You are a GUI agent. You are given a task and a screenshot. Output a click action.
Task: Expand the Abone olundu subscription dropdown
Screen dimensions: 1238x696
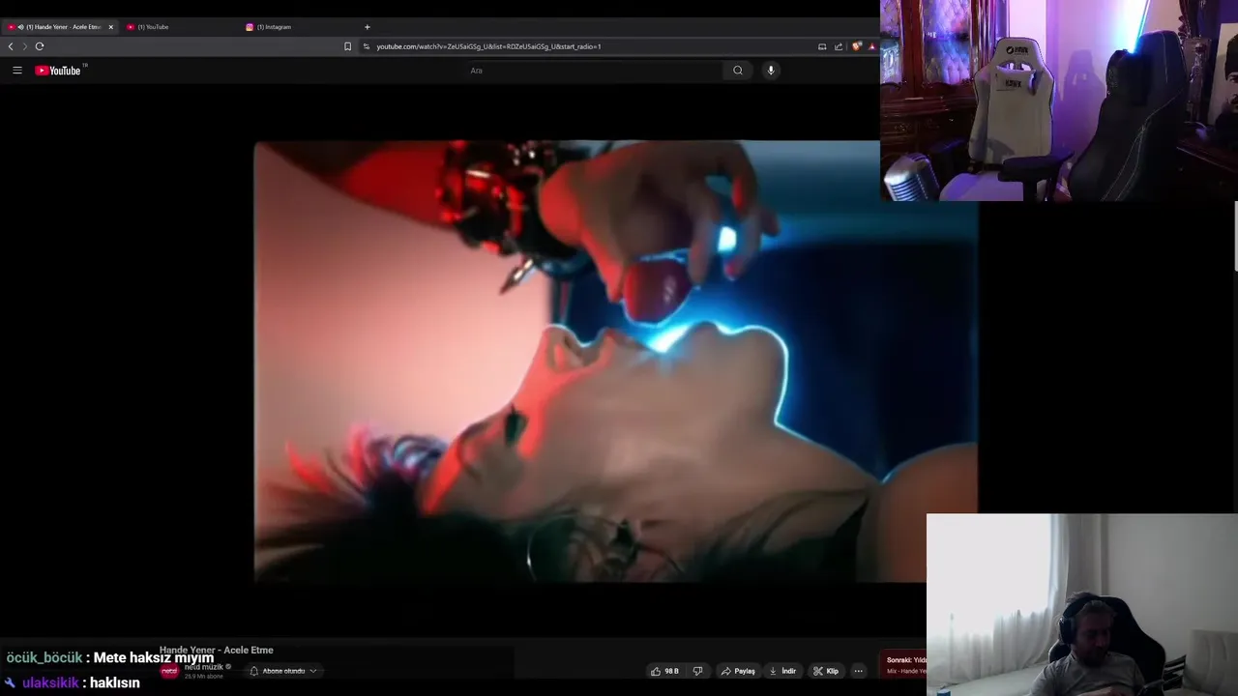[283, 671]
